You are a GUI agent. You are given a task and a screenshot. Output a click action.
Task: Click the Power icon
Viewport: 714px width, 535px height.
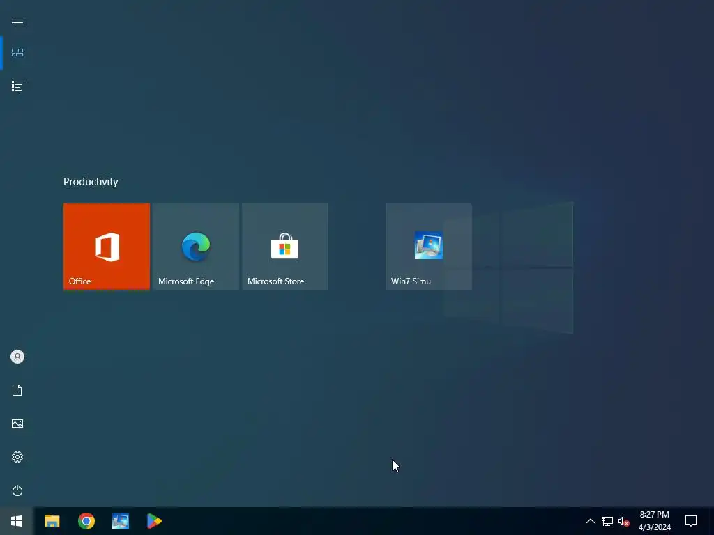17,490
